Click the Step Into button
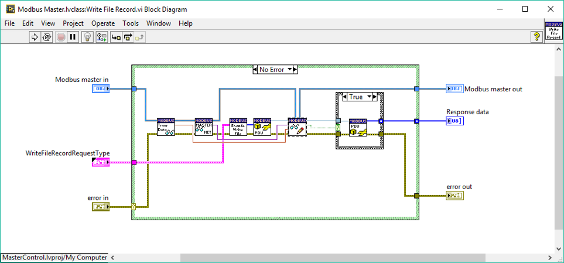Screen dimensions: 564x263 [x=116, y=37]
